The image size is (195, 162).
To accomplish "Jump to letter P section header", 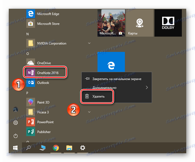I will [27, 93].
